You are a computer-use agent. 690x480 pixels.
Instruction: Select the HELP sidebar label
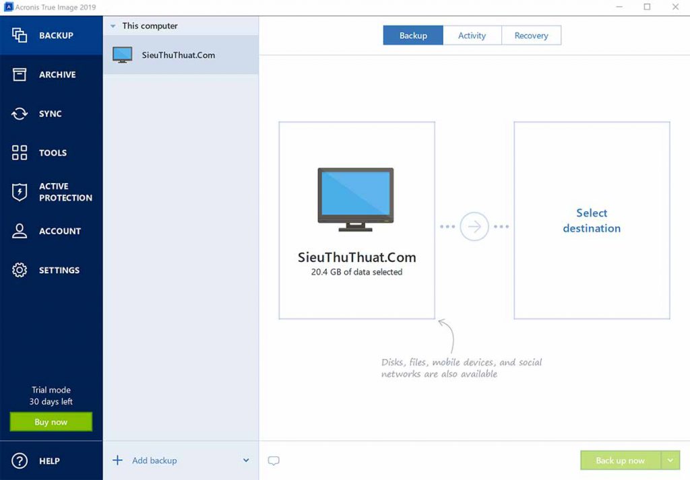point(49,461)
